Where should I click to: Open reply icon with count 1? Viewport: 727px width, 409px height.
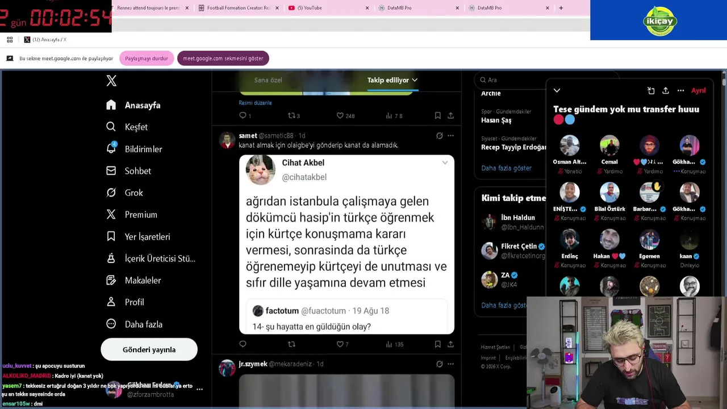(x=245, y=115)
